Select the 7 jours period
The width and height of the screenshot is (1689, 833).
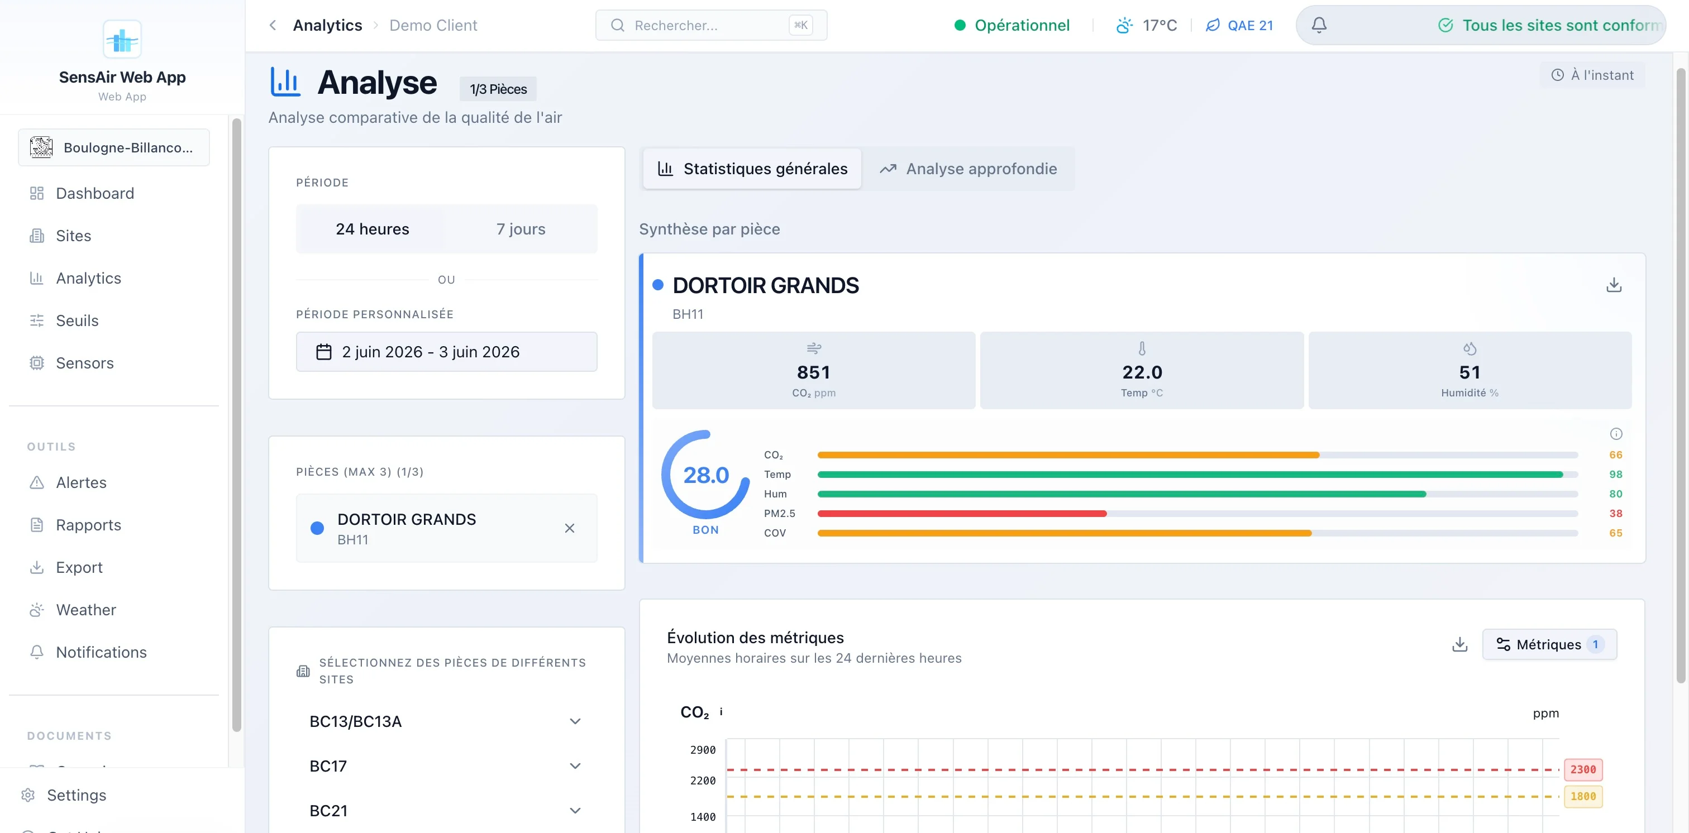pyautogui.click(x=521, y=229)
